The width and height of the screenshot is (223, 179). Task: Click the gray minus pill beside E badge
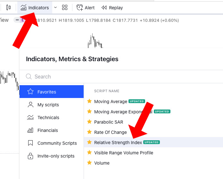[x=17, y=20]
